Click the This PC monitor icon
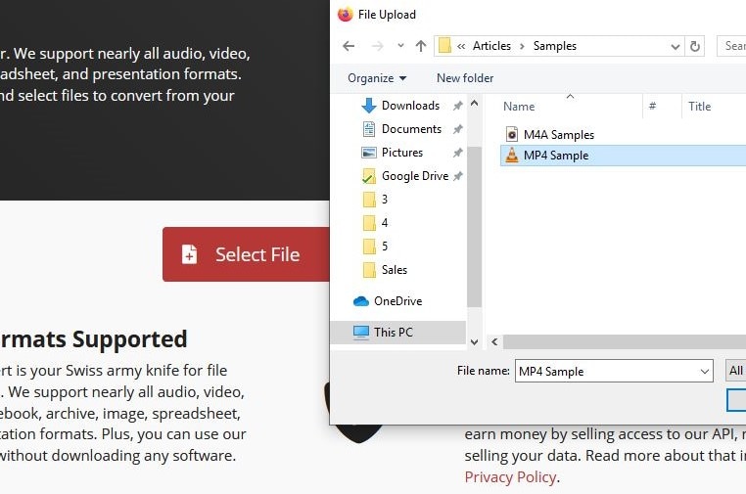Screen dimensions: 746x494 [x=361, y=333]
